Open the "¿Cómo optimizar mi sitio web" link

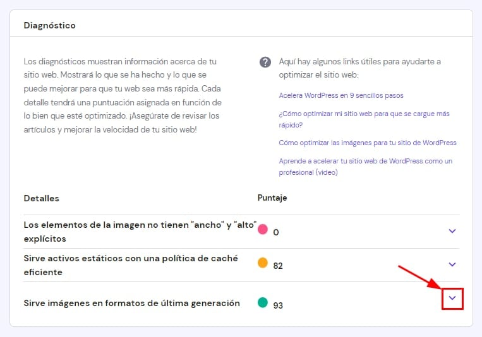coord(364,119)
